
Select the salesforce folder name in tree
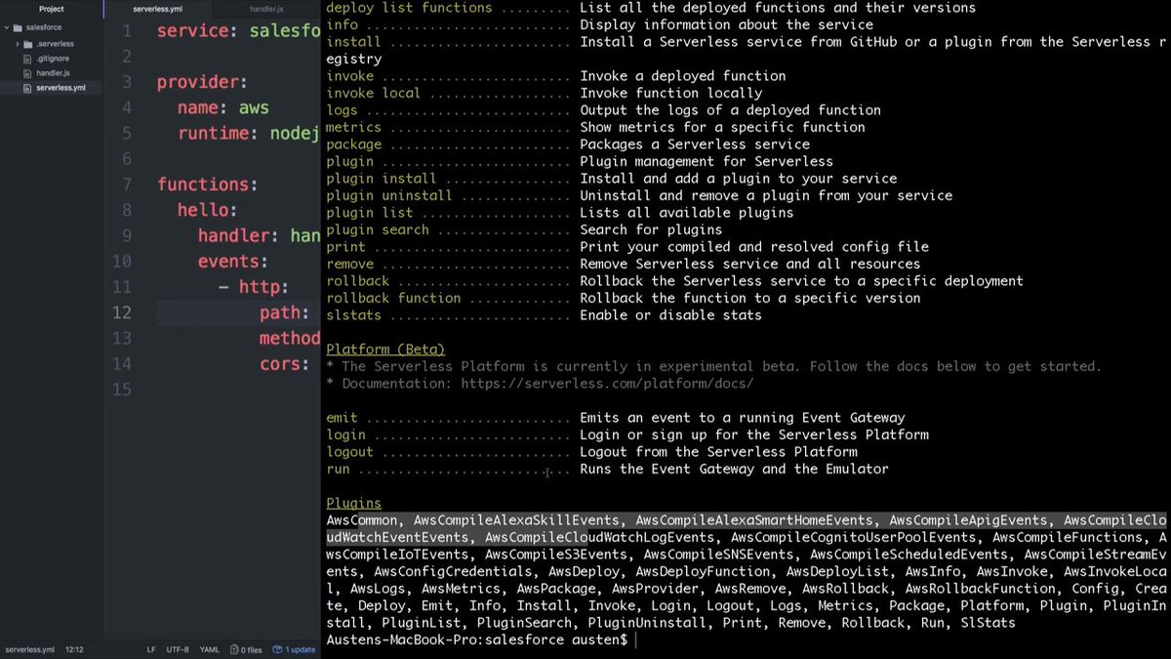tap(44, 27)
